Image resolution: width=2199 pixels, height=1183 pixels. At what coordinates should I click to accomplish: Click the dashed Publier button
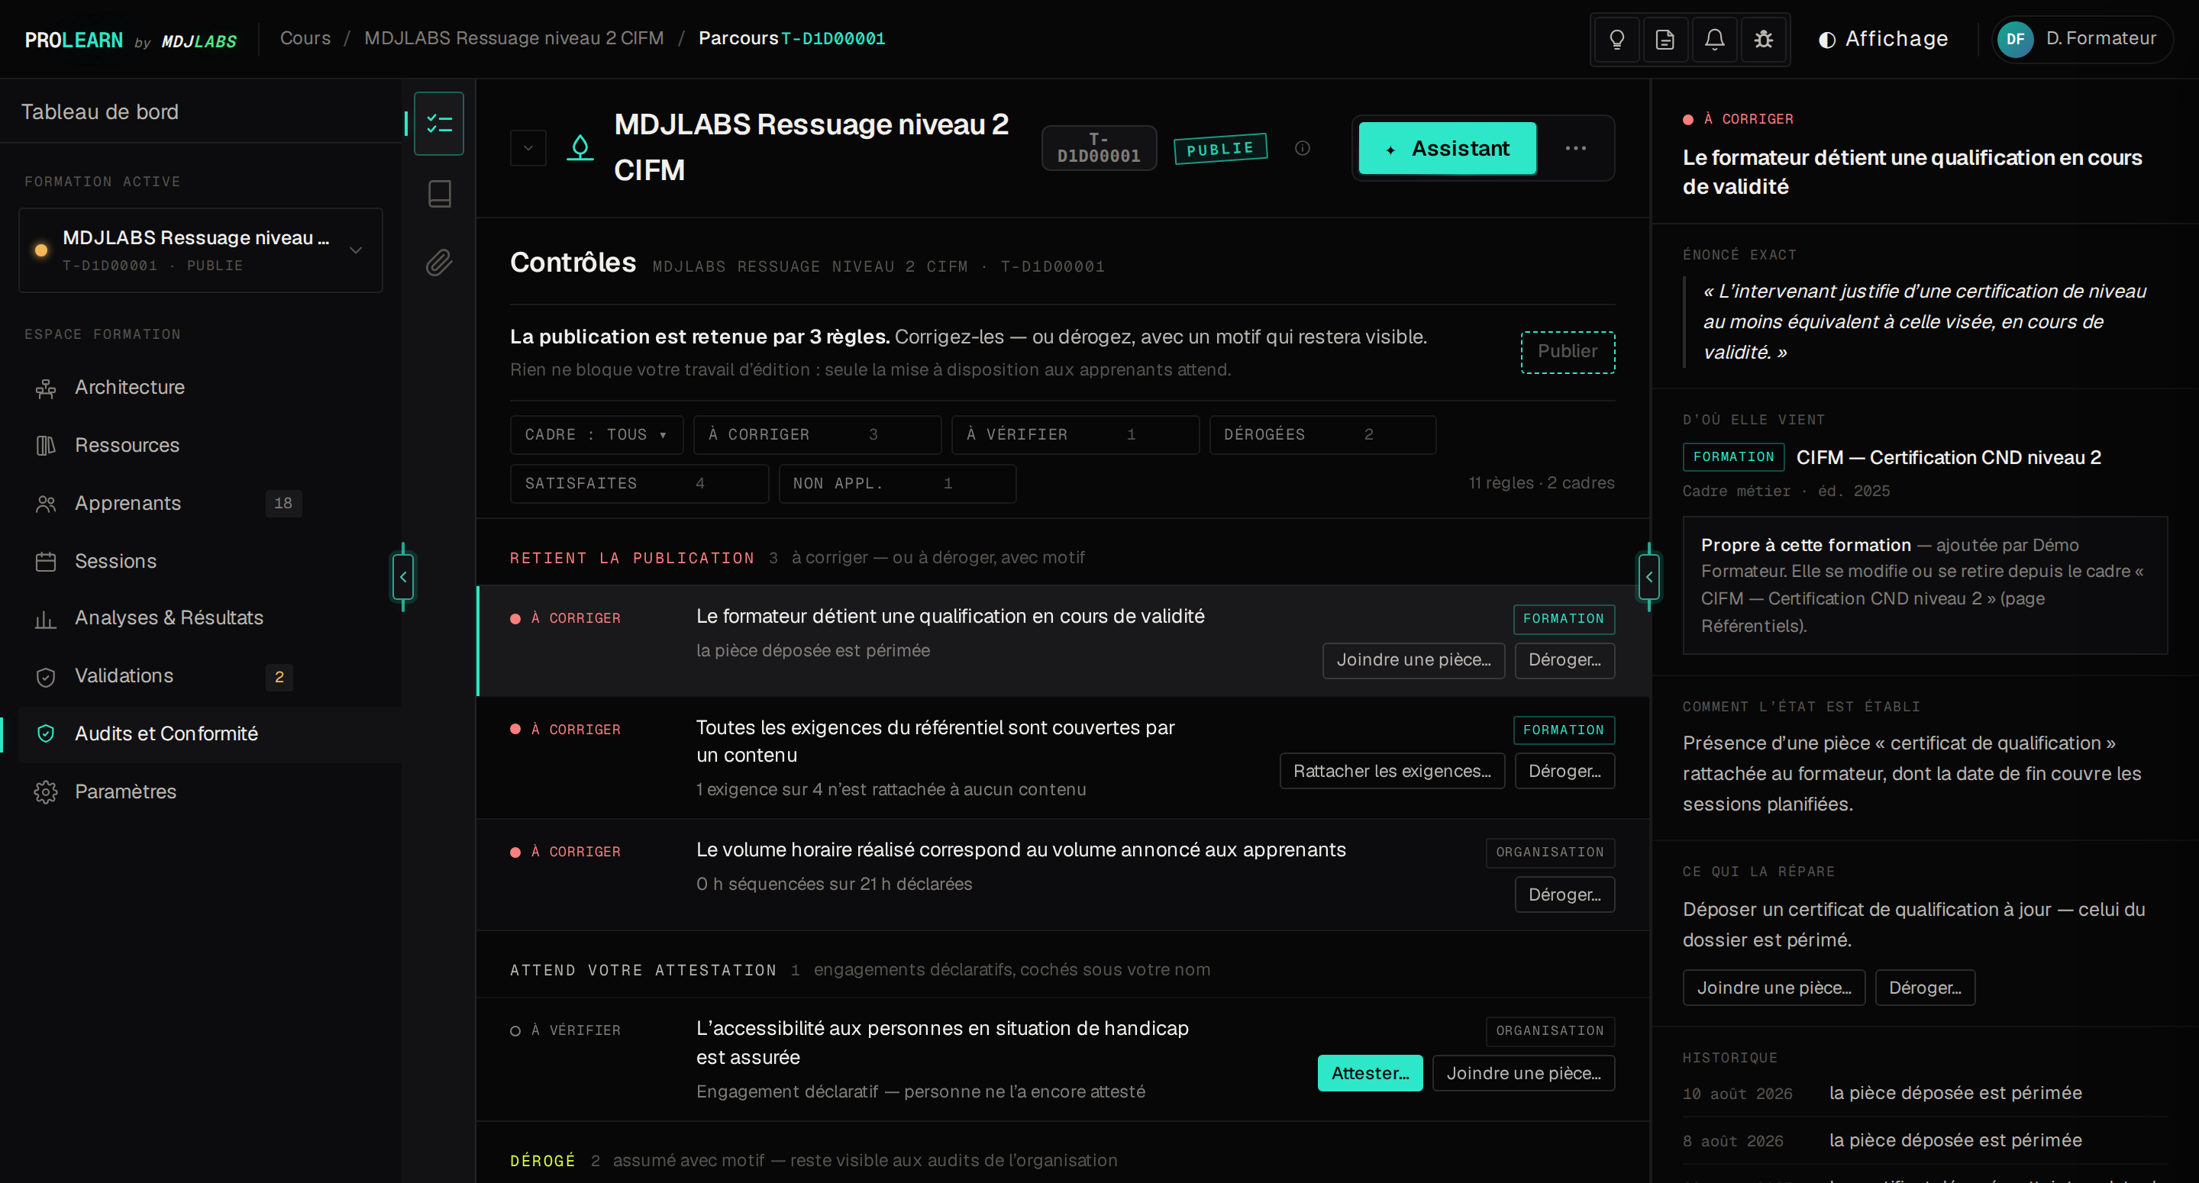pos(1568,352)
